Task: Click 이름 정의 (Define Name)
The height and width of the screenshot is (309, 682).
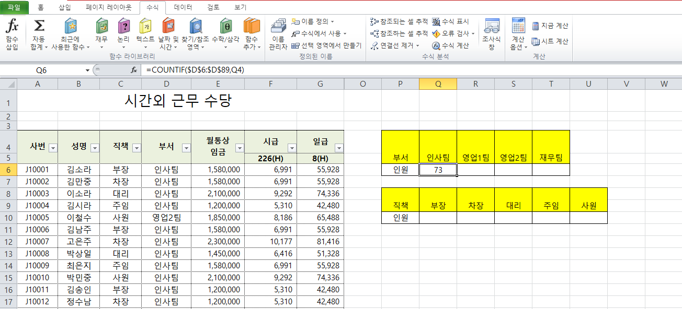Action: pos(313,21)
